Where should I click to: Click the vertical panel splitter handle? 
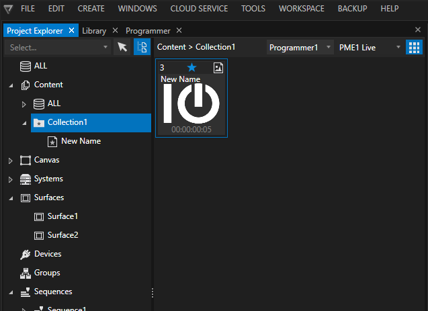click(153, 293)
